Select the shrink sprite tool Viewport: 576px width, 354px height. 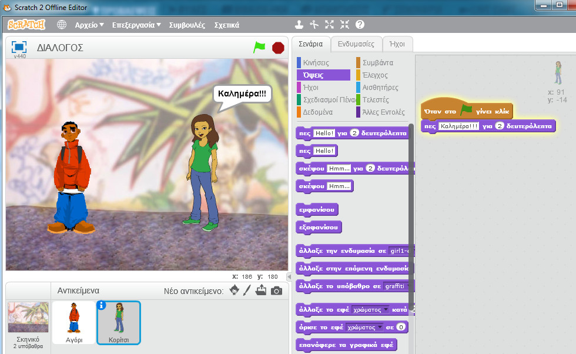344,25
